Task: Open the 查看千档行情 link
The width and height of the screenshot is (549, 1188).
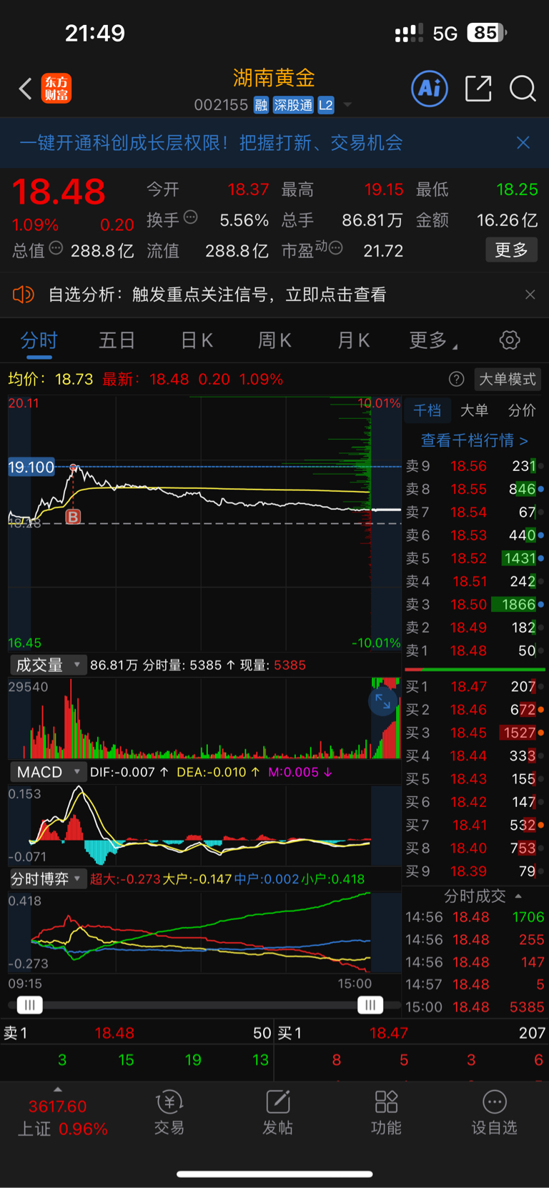Action: pos(475,440)
